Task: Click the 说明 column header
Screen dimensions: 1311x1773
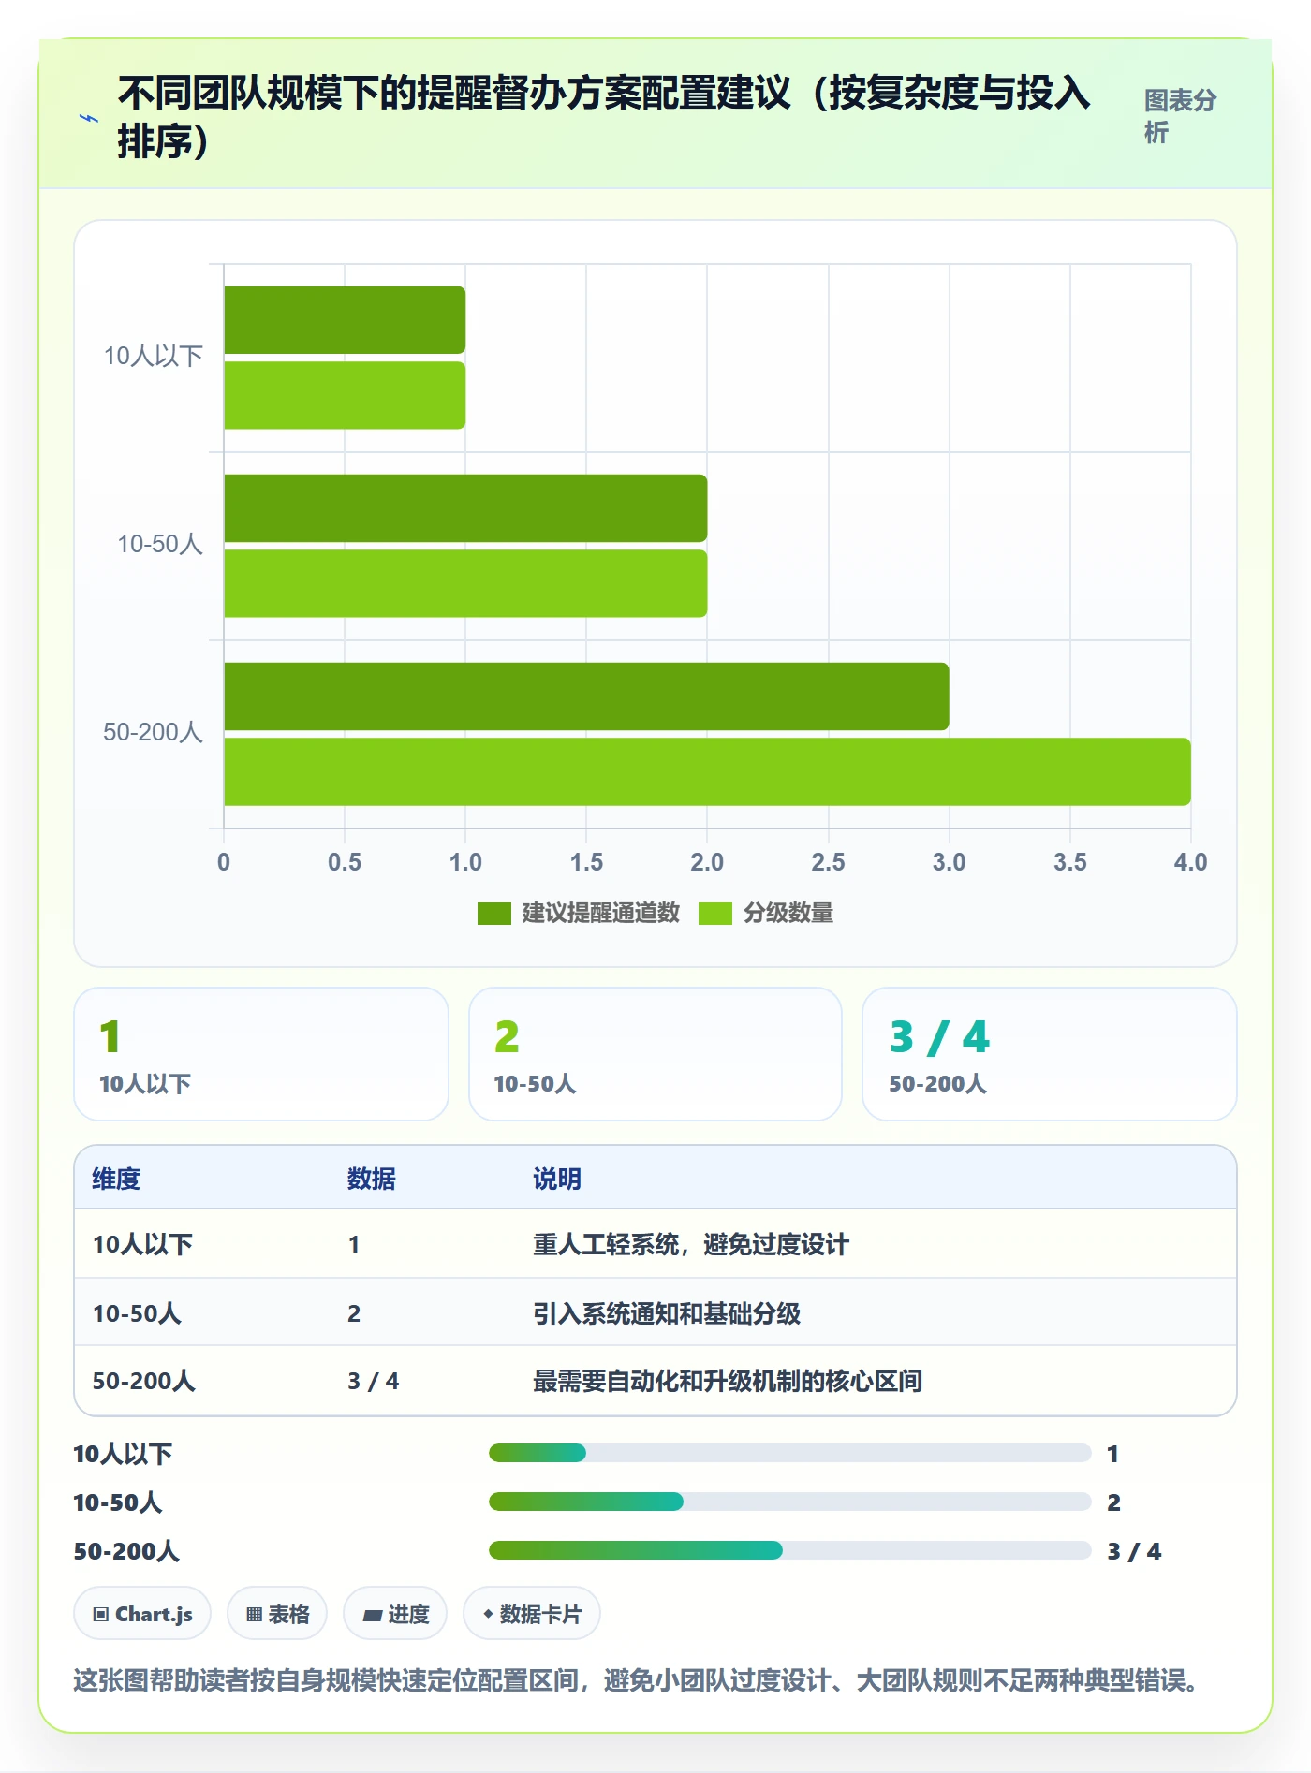Action: (557, 1179)
